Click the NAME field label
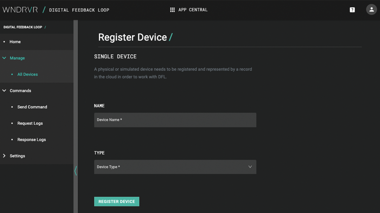This screenshot has width=380, height=213. (99, 106)
